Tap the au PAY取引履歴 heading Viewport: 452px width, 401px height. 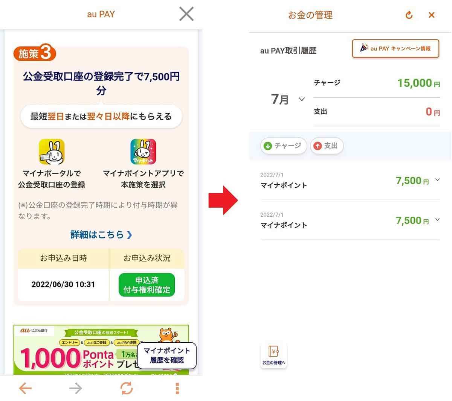point(288,51)
